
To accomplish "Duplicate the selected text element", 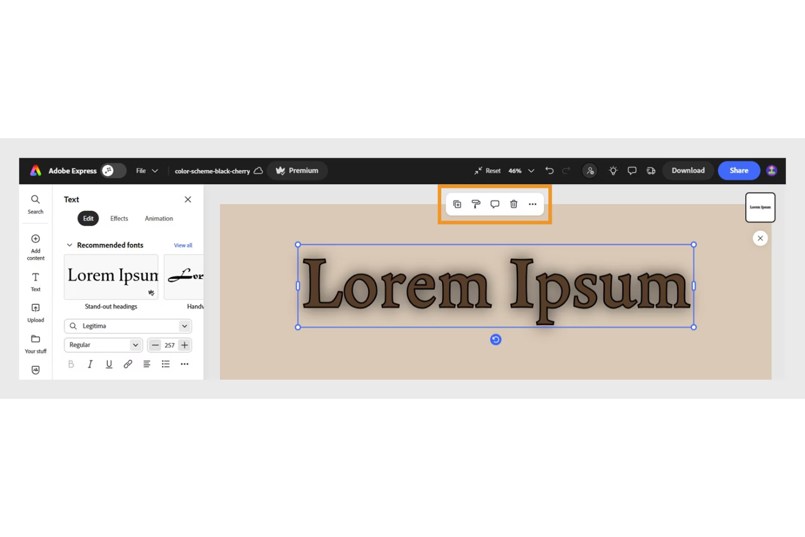I will tap(457, 204).
